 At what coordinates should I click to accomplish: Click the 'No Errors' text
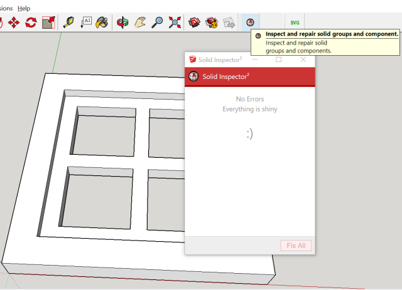tap(250, 99)
